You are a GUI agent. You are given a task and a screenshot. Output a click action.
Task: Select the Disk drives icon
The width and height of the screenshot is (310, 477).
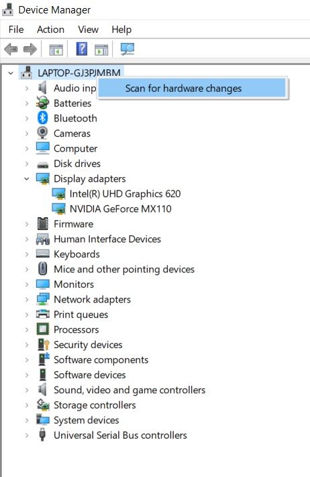[x=42, y=164]
